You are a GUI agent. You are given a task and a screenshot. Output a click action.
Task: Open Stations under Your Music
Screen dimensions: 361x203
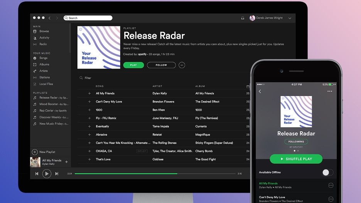coord(44,77)
